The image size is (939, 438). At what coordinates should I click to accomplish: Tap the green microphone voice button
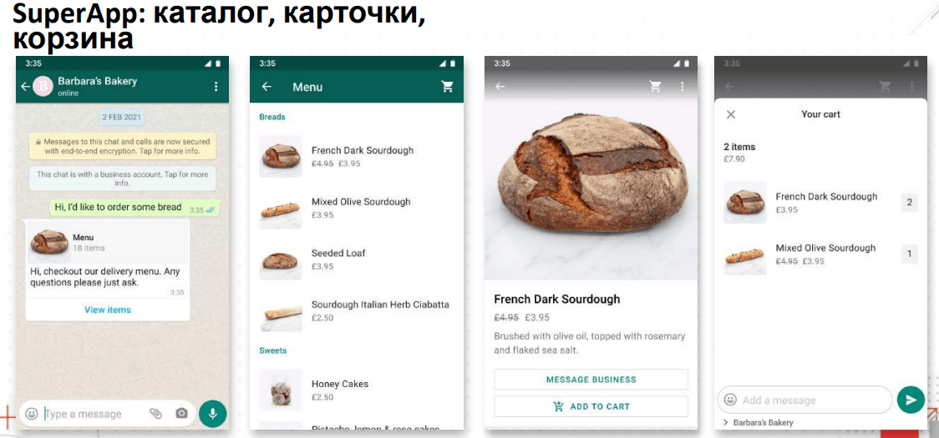pos(212,413)
